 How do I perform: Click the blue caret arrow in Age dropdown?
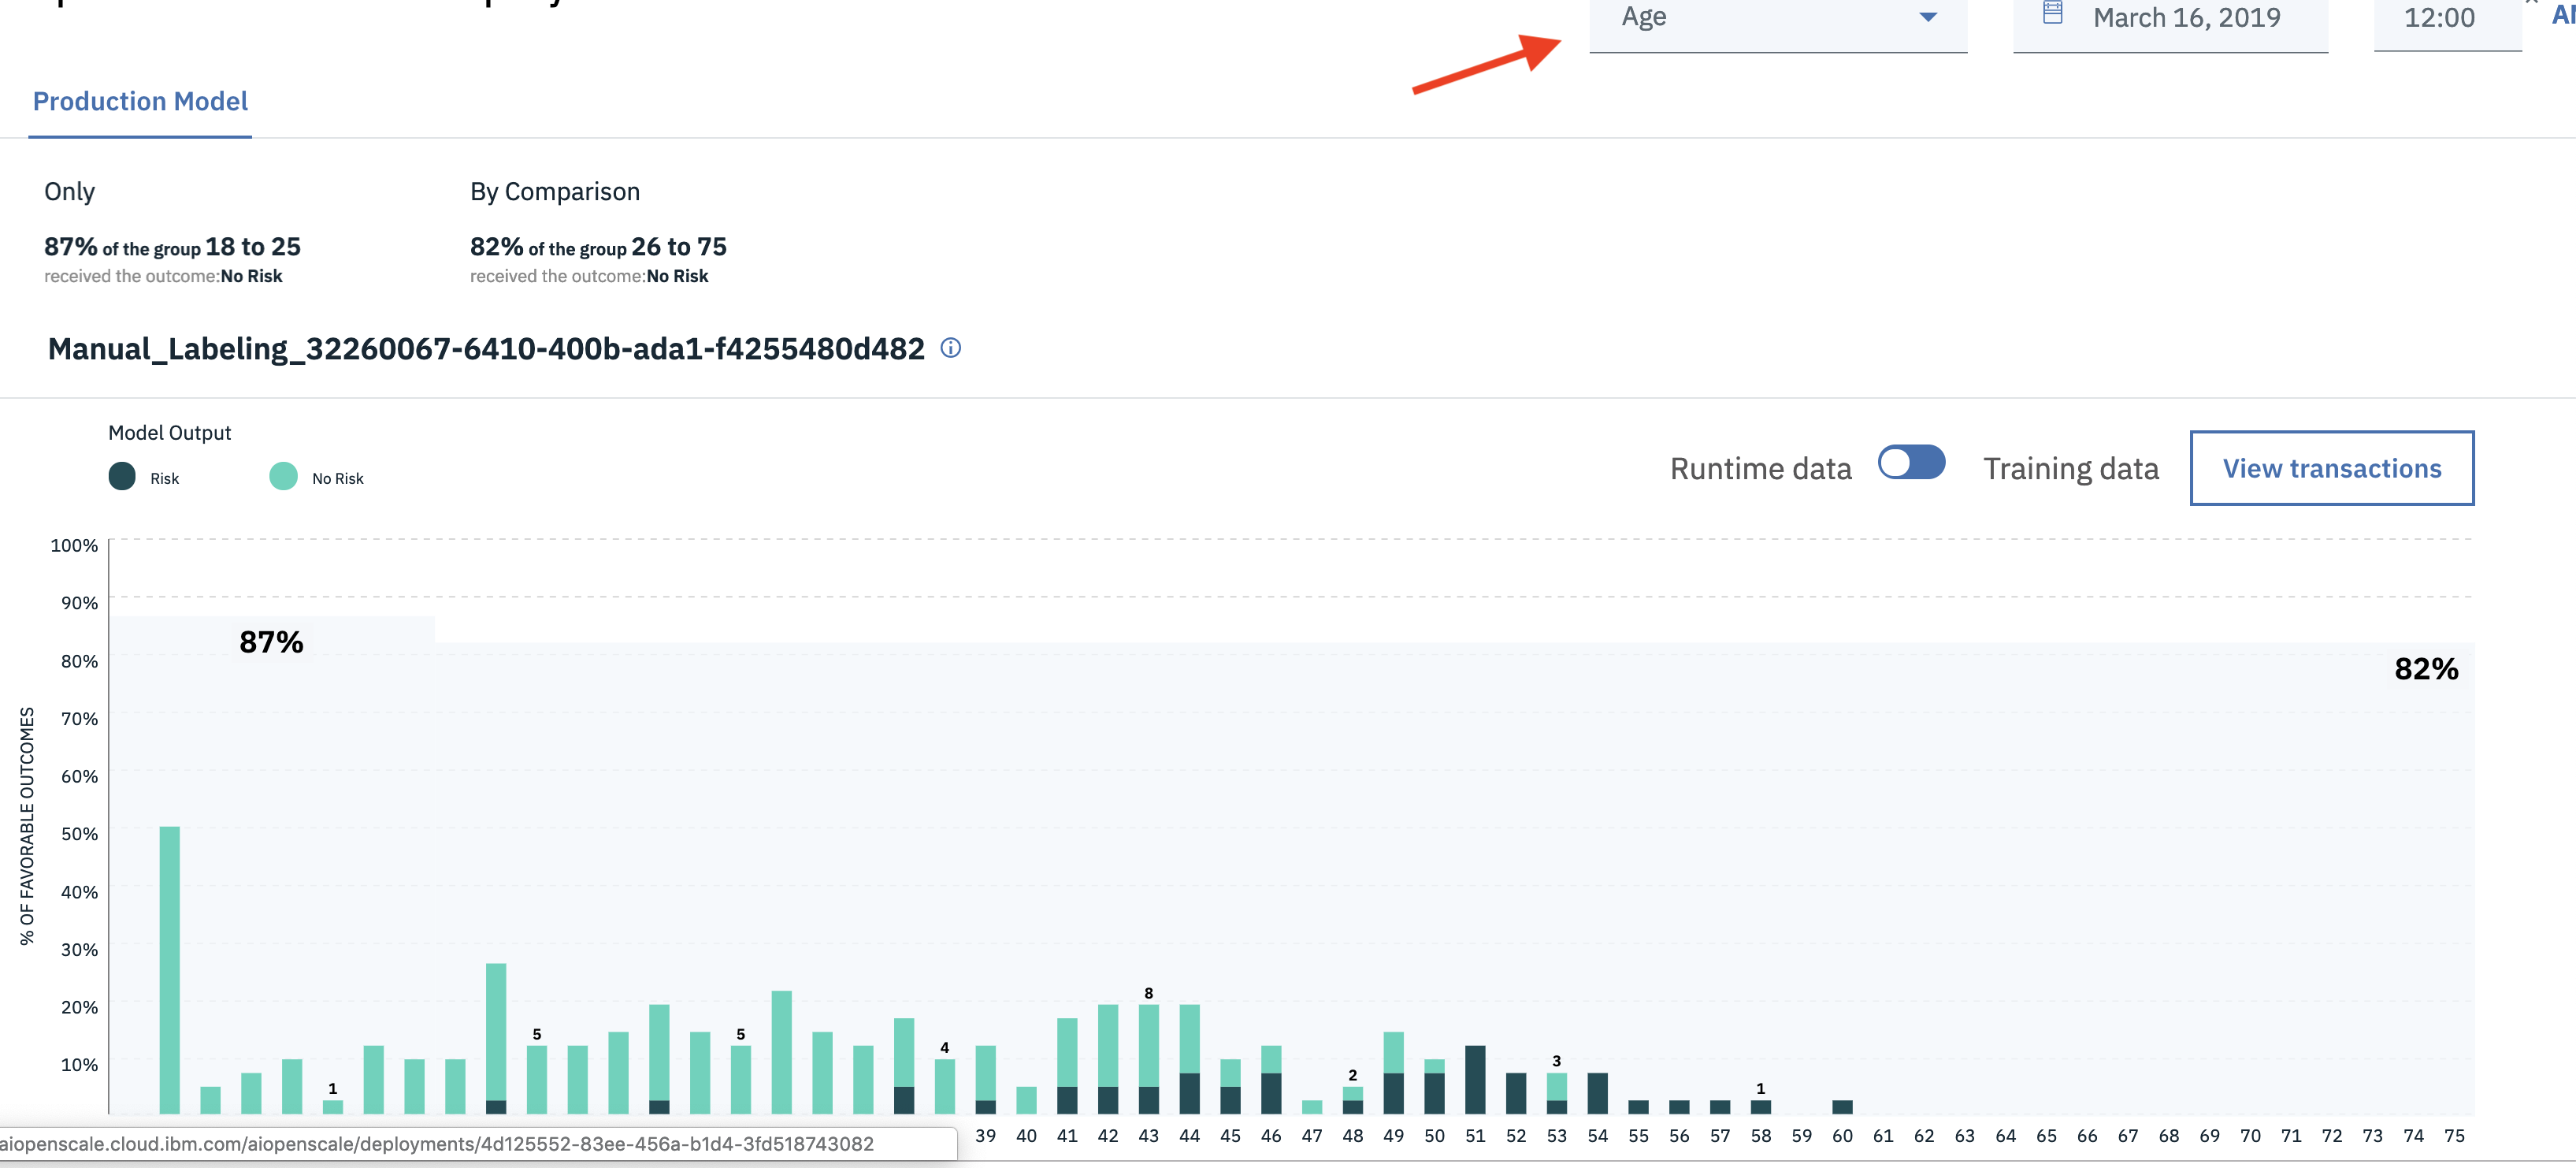1928,17
